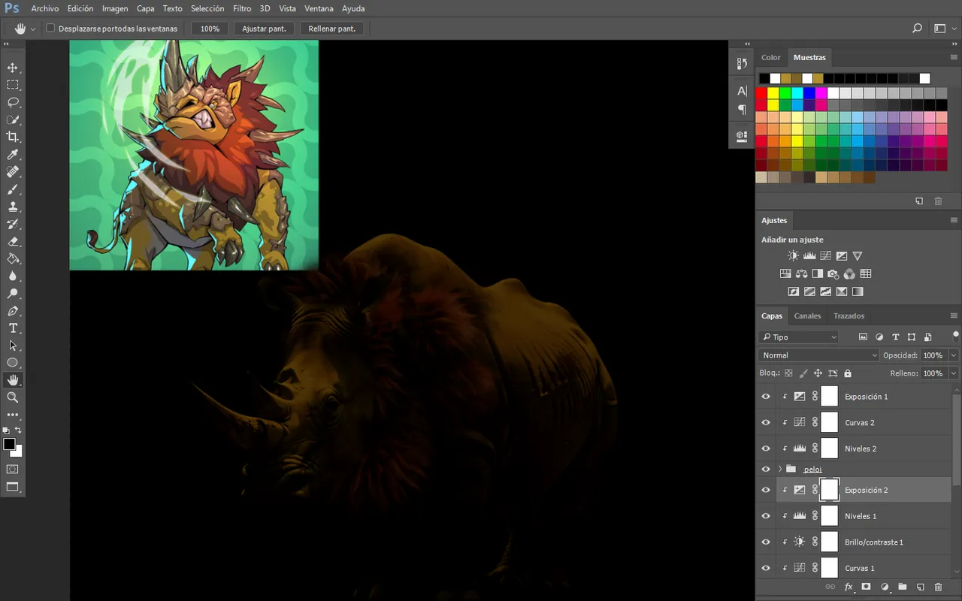Select the Blur tool
The height and width of the screenshot is (601, 962).
(13, 276)
